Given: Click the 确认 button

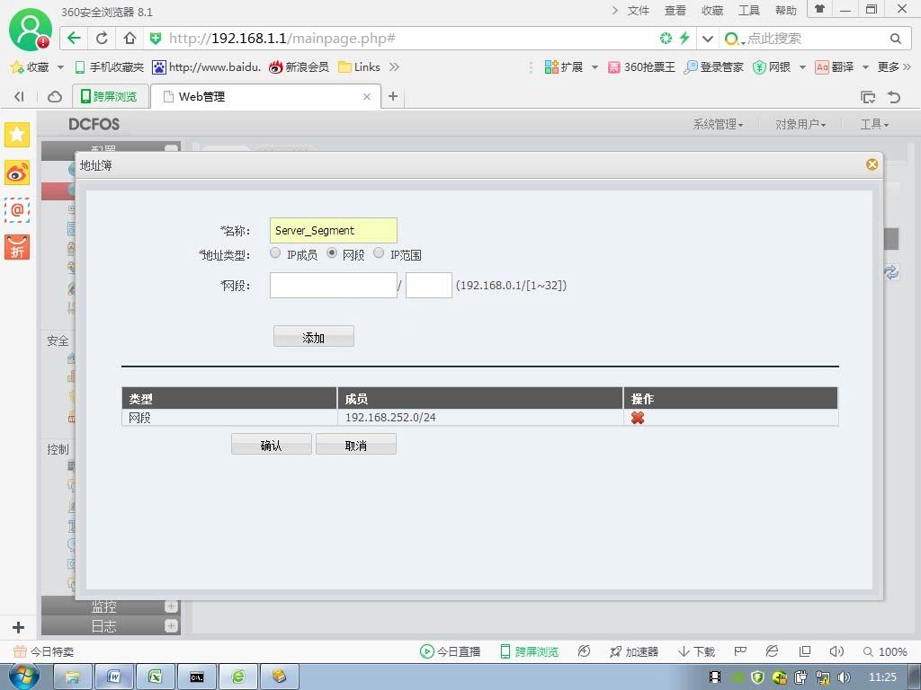Looking at the screenshot, I should point(272,445).
